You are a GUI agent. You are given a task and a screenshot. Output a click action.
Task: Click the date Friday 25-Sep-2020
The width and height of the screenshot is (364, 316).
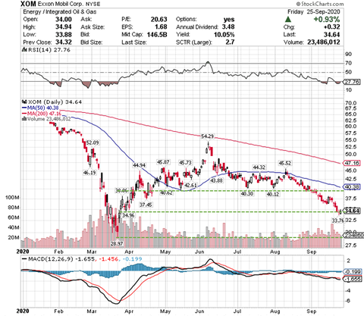pos(314,12)
